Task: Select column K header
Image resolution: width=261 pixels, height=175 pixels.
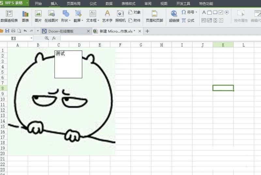Action: point(223,45)
